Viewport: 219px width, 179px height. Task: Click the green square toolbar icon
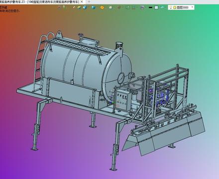pos(128,7)
